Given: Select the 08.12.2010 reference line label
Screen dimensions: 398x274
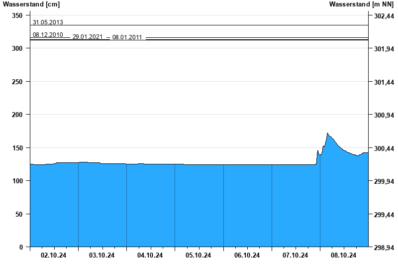Looking at the screenshot, I should click(x=48, y=35).
